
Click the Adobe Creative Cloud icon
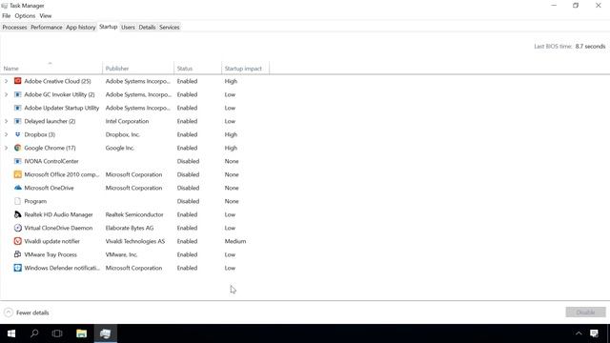pos(17,81)
